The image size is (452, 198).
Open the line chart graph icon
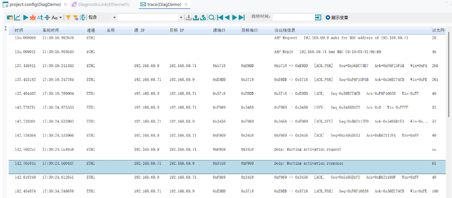tap(17, 18)
